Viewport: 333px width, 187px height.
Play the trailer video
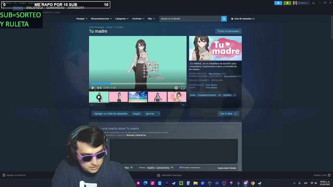tap(93, 88)
